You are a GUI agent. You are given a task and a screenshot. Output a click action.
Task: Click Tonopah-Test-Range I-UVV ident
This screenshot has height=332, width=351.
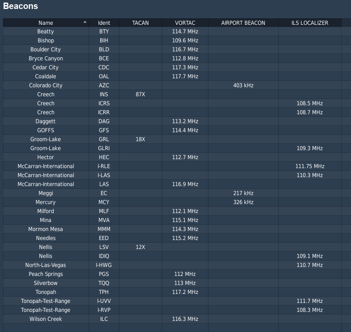point(104,301)
